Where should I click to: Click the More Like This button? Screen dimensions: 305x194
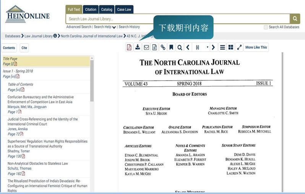[256, 47]
